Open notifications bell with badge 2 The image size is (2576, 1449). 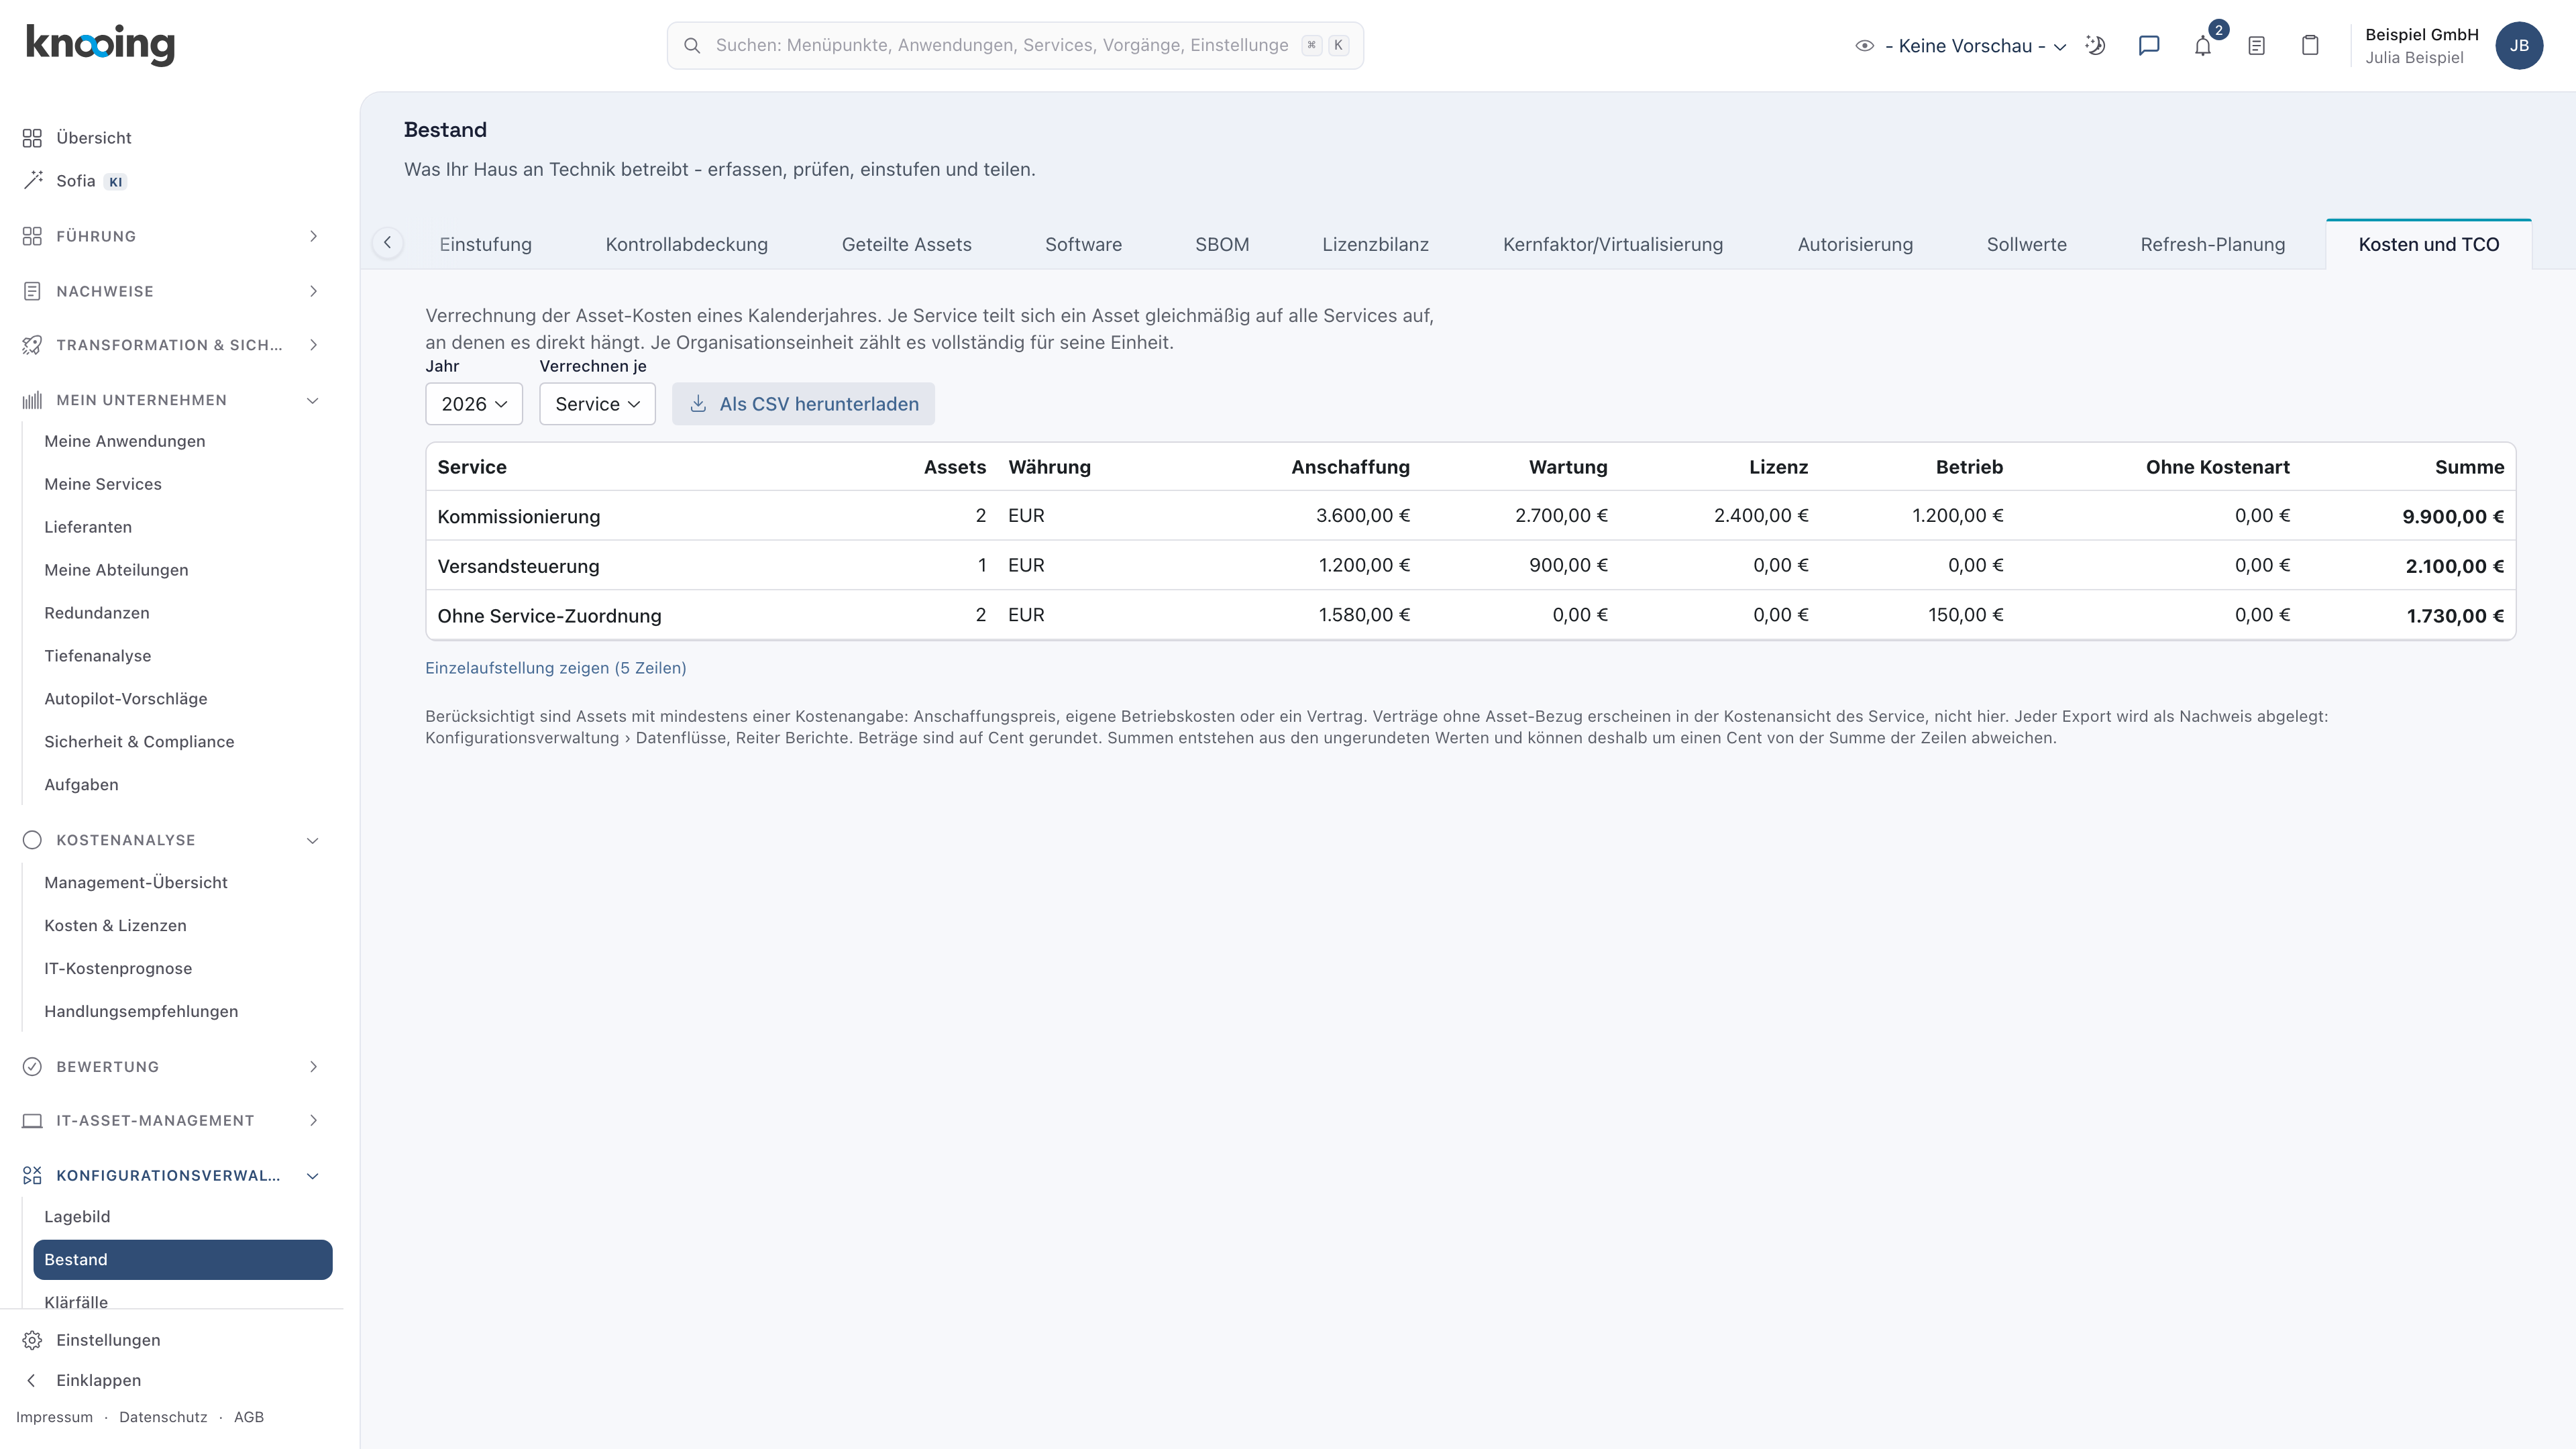(2203, 45)
